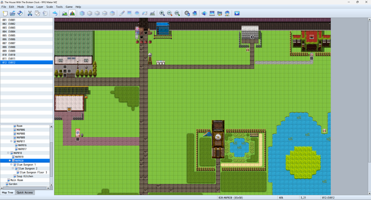Open the Game menu
This screenshot has height=200, width=371.
tap(69, 7)
